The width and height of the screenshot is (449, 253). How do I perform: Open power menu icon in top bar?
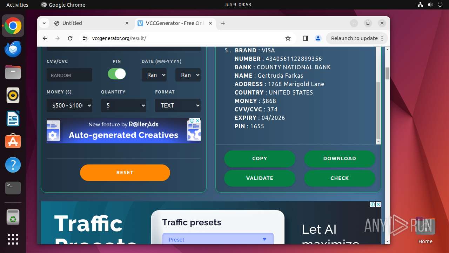tap(440, 5)
